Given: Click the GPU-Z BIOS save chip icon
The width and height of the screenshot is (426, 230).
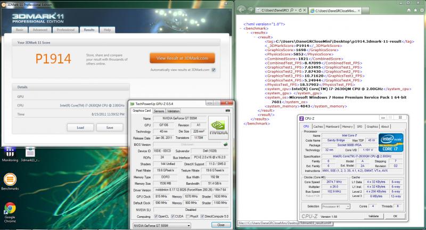Looking at the screenshot, I should tap(225, 144).
